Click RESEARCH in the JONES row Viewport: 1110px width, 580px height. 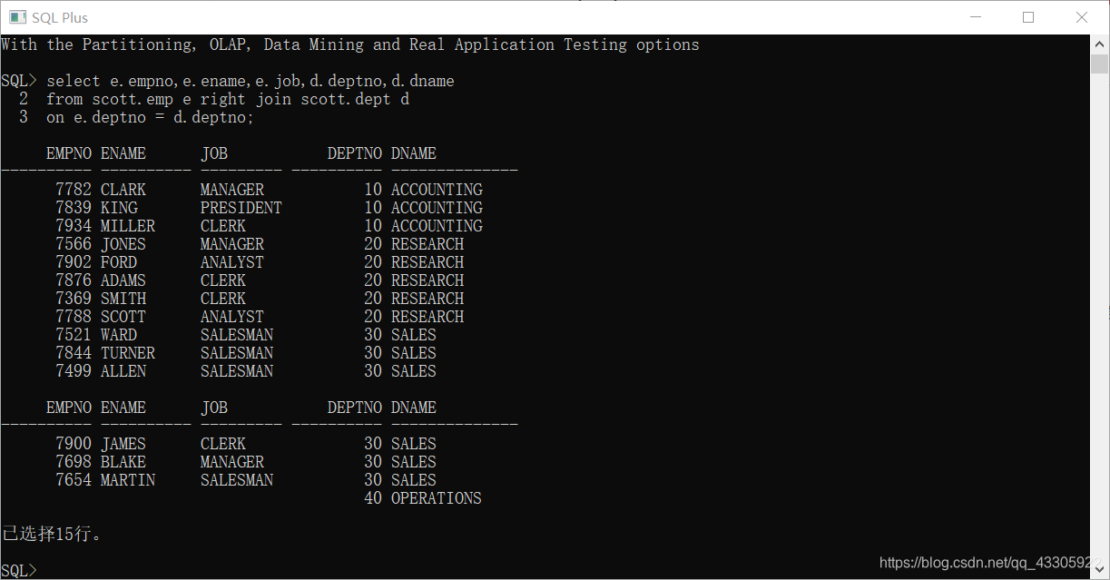point(427,244)
